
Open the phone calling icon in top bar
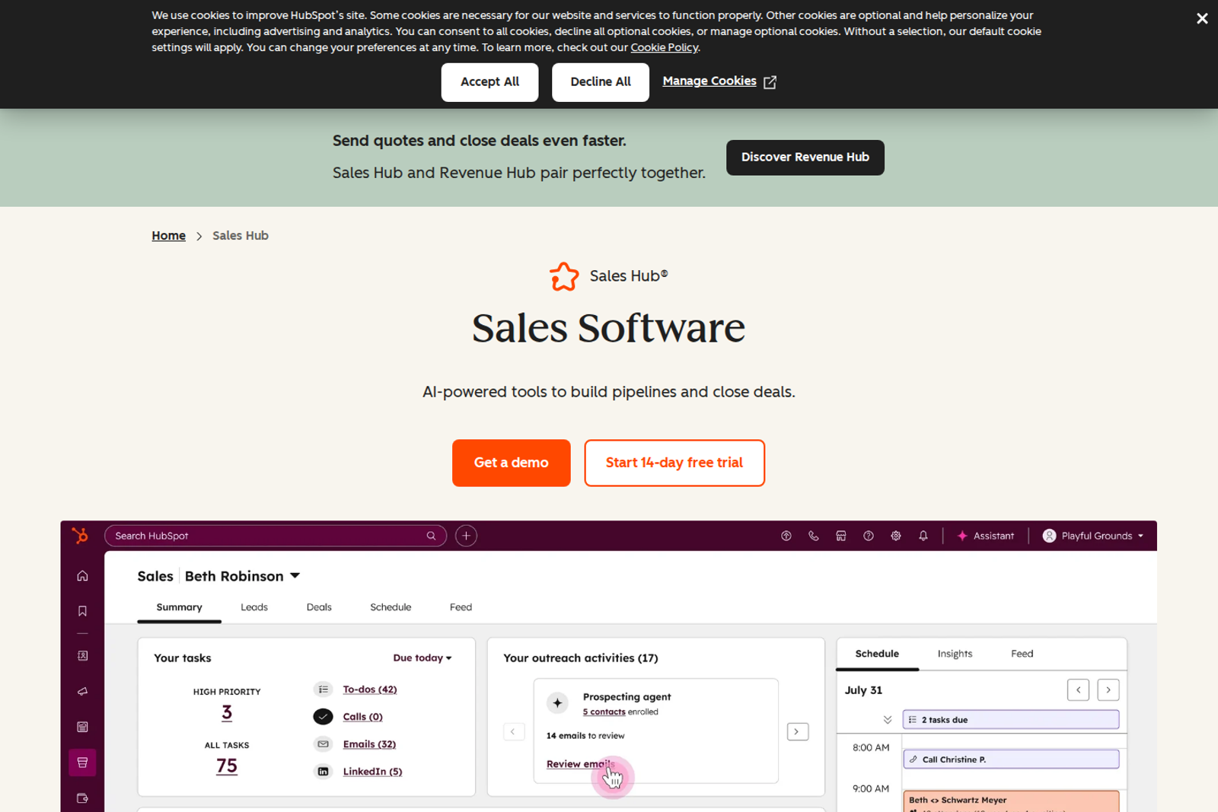(x=813, y=536)
